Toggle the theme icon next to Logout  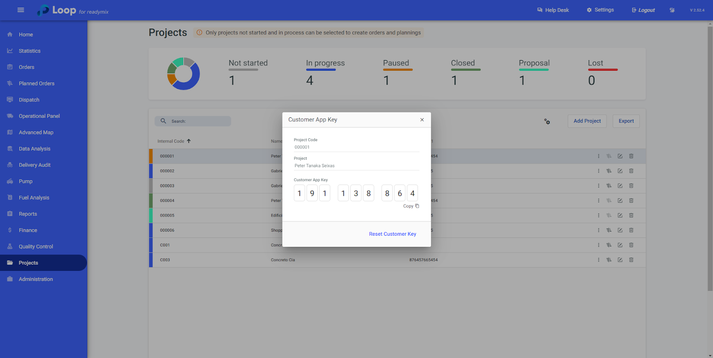coord(672,10)
